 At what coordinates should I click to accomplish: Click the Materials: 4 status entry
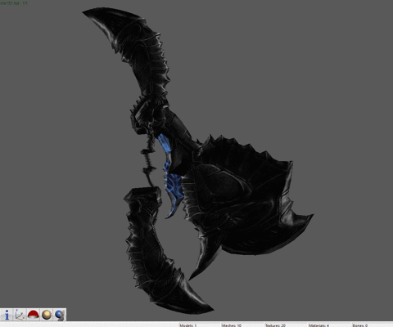pos(318,325)
